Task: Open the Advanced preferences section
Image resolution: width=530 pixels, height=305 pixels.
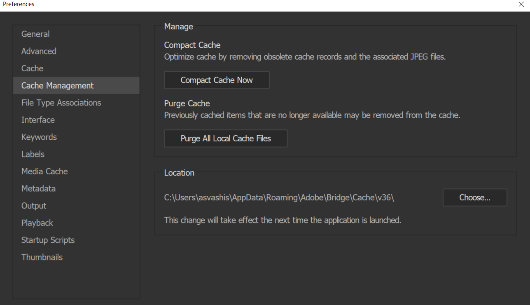Action: pos(38,51)
